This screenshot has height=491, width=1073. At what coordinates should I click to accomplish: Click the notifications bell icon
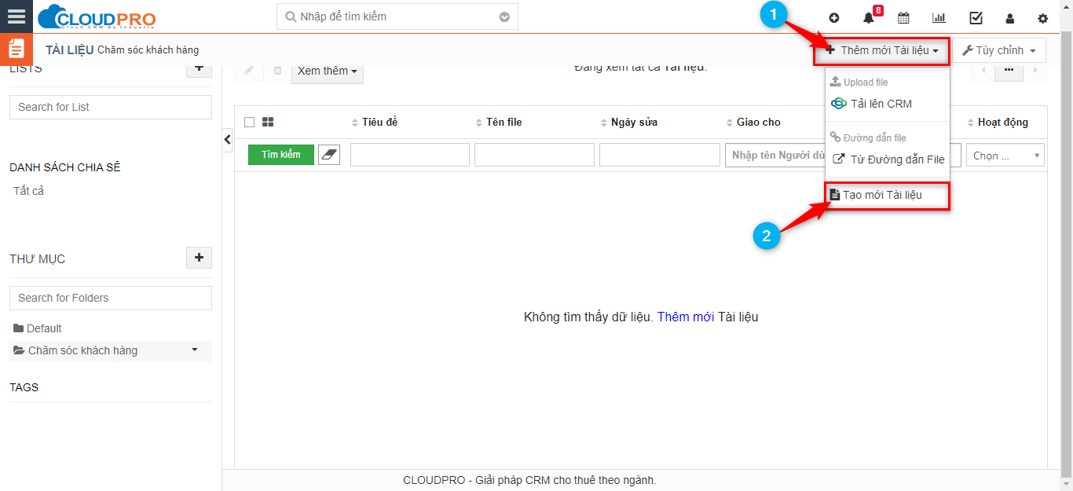868,18
